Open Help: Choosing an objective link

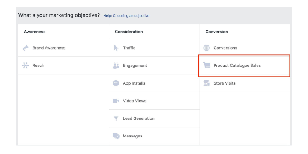pyautogui.click(x=126, y=15)
